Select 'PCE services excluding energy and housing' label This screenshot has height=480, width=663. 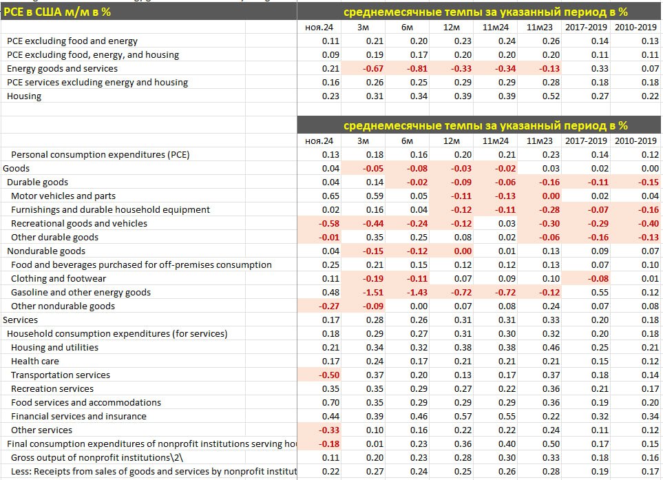point(97,83)
